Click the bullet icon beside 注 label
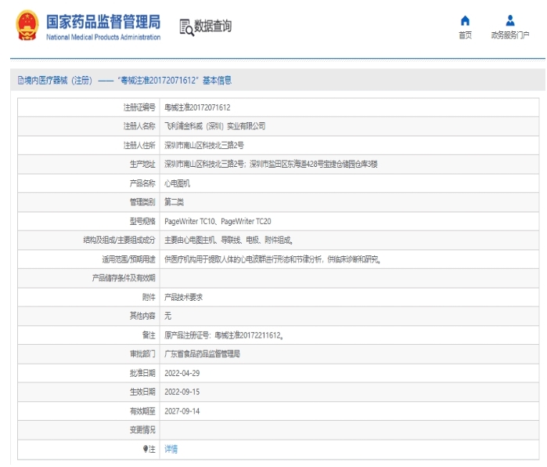The width and height of the screenshot is (547, 467). (145, 449)
